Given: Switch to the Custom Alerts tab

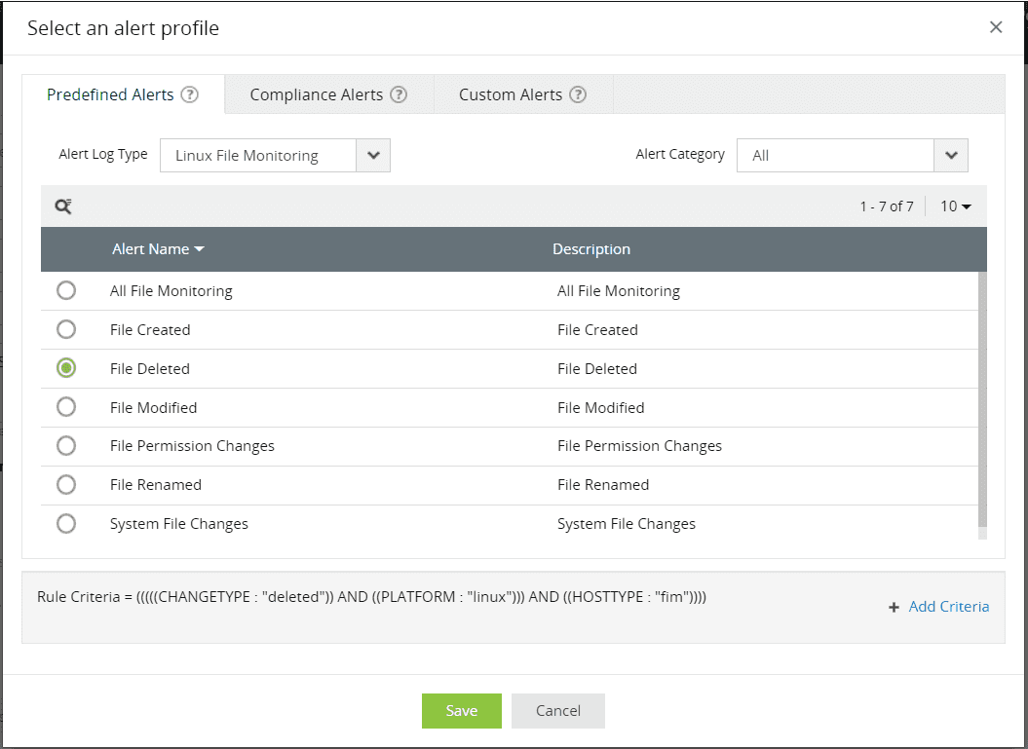Looking at the screenshot, I should [x=523, y=94].
